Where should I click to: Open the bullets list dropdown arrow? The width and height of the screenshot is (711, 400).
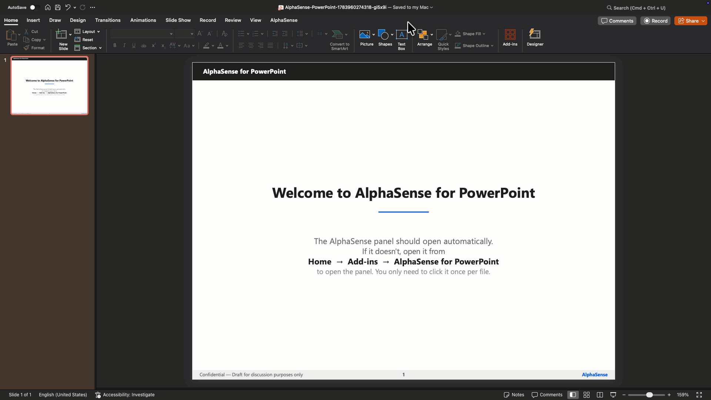(x=248, y=34)
